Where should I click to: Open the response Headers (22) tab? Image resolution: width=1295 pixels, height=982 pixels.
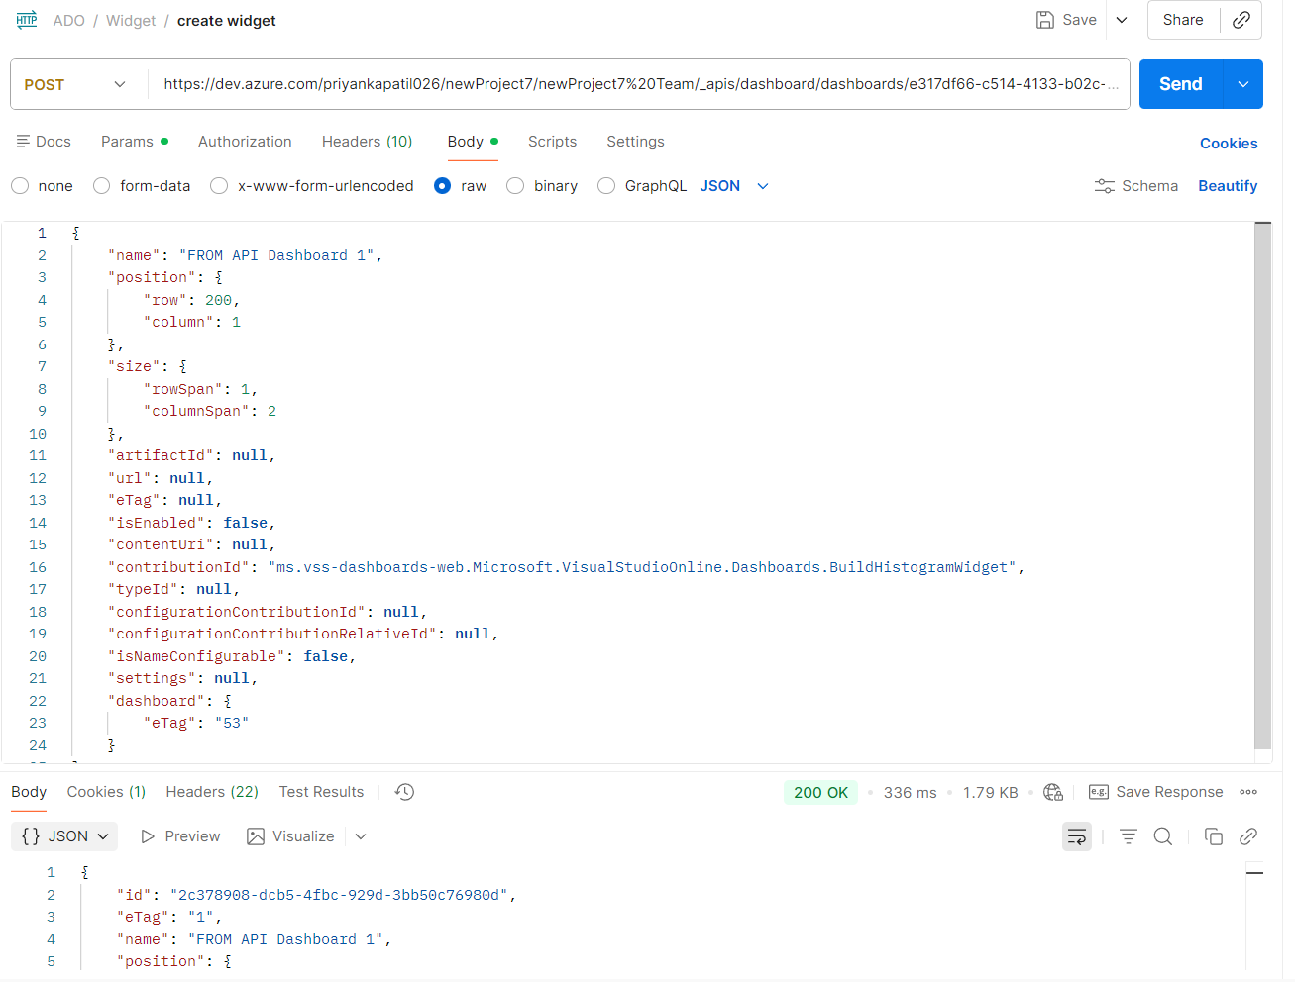212,792
